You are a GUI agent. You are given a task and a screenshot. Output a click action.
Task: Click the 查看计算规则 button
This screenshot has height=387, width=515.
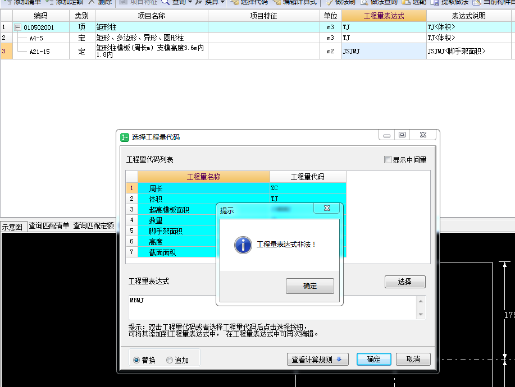318,360
